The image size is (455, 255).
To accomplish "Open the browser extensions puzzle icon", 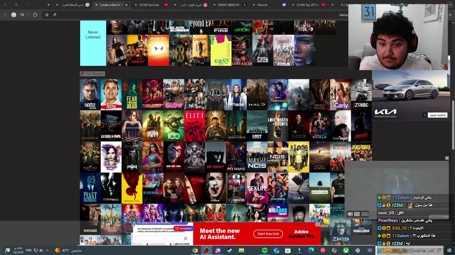I will (35, 15).
